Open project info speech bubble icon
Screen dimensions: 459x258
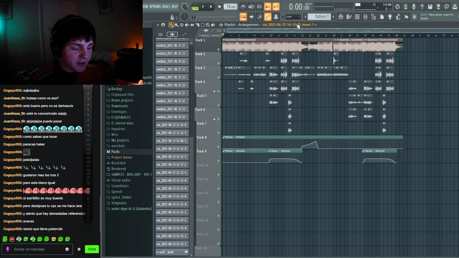tap(446, 6)
